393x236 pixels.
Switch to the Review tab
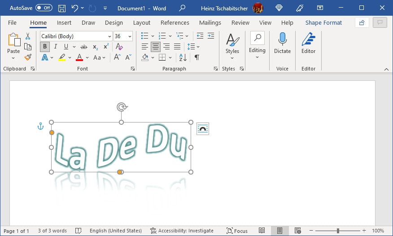[x=240, y=23]
